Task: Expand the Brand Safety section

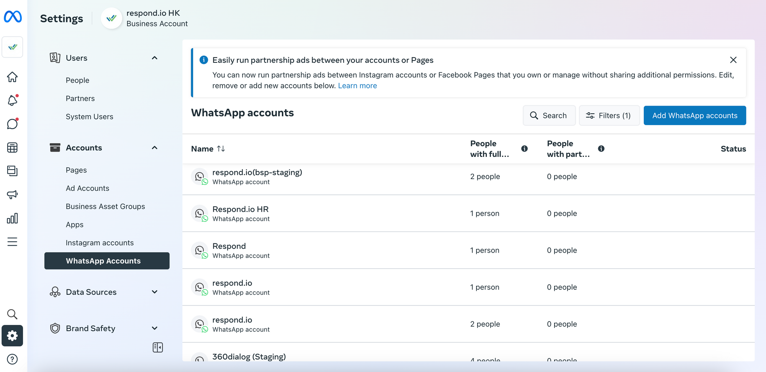Action: click(154, 328)
